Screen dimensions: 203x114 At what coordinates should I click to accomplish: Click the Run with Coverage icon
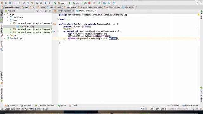[x=77, y=3]
